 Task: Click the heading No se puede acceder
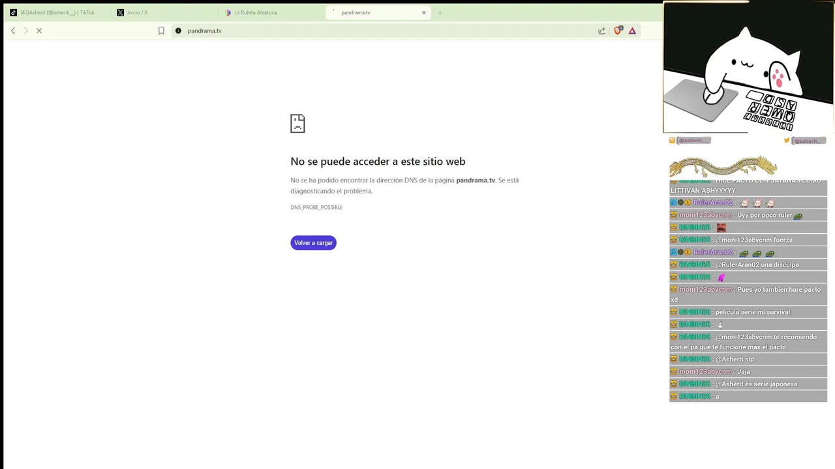pyautogui.click(x=378, y=162)
